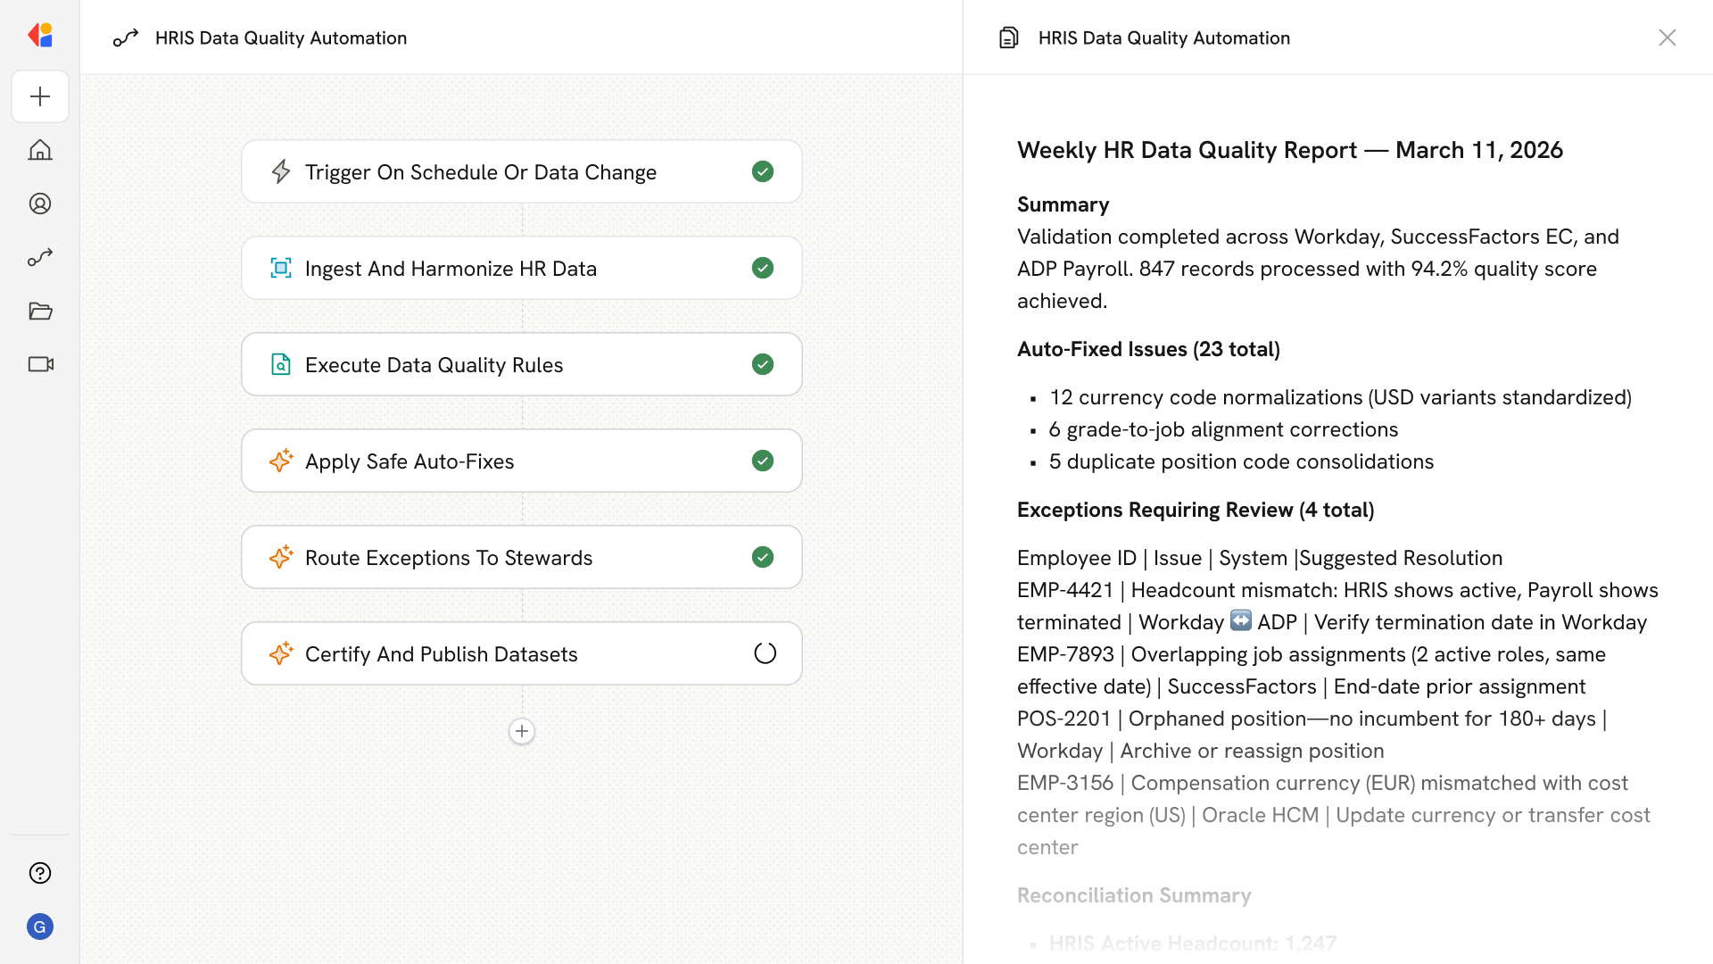Viewport: 1713px width, 964px height.
Task: Close the HRIS Data Quality report panel
Action: 1667,37
